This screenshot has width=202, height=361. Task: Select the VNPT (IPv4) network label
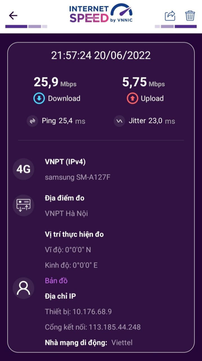(65, 162)
